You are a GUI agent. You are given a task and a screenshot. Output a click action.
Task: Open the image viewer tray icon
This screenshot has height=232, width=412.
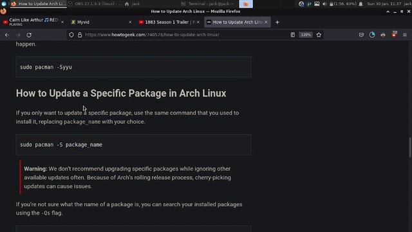[317, 4]
